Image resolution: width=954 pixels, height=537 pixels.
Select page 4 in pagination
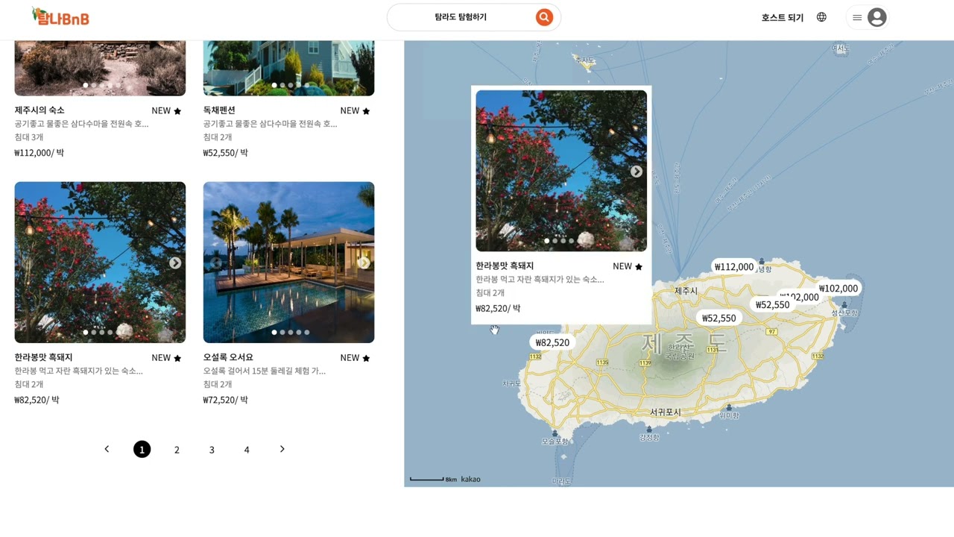(x=247, y=450)
